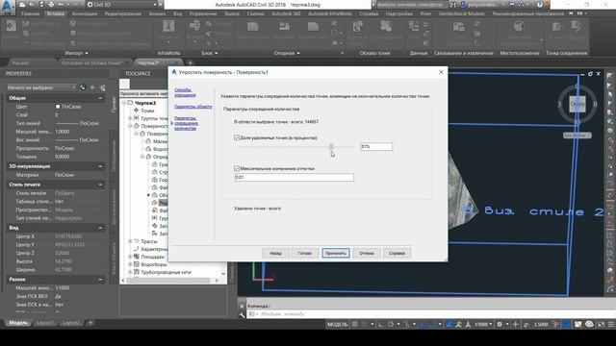Expand the Импорт ribbon panel
The image size is (616, 346).
[x=77, y=53]
